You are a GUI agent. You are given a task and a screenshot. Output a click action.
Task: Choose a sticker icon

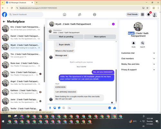(59, 108)
